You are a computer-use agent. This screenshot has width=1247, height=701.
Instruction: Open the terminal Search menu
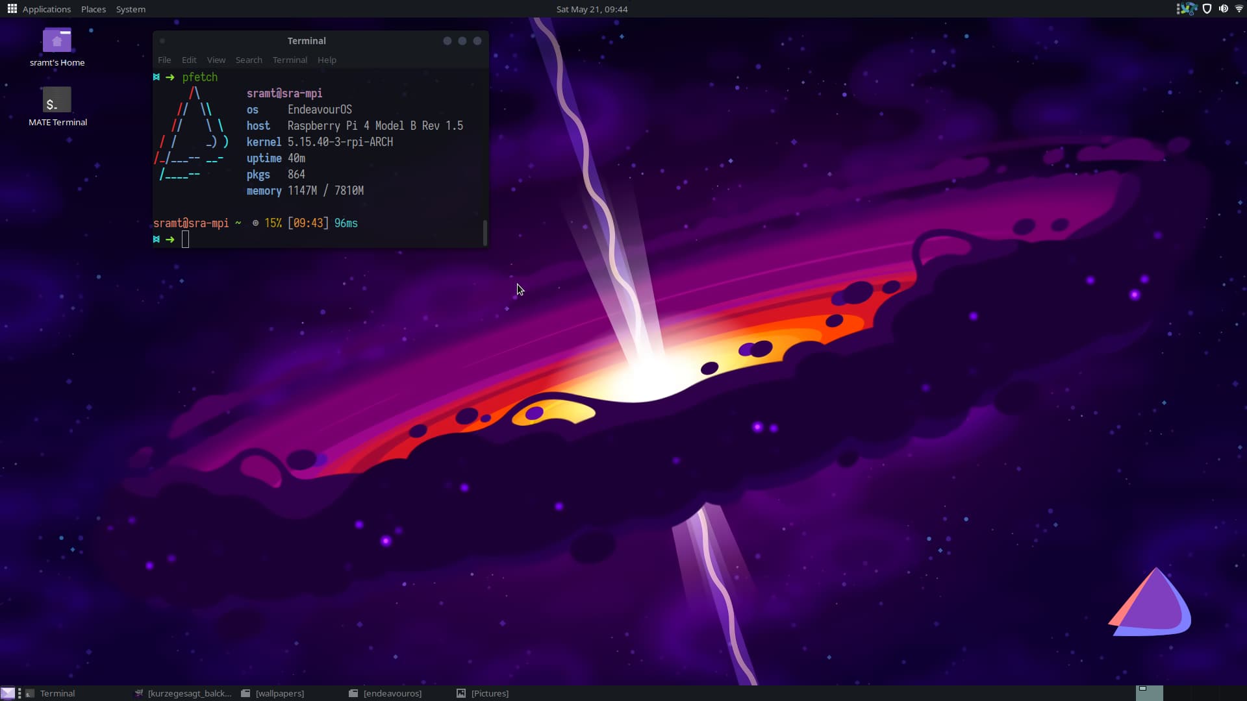point(249,60)
